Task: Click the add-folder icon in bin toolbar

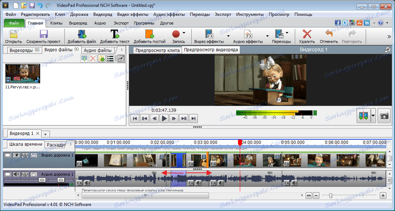Action: click(x=102, y=58)
